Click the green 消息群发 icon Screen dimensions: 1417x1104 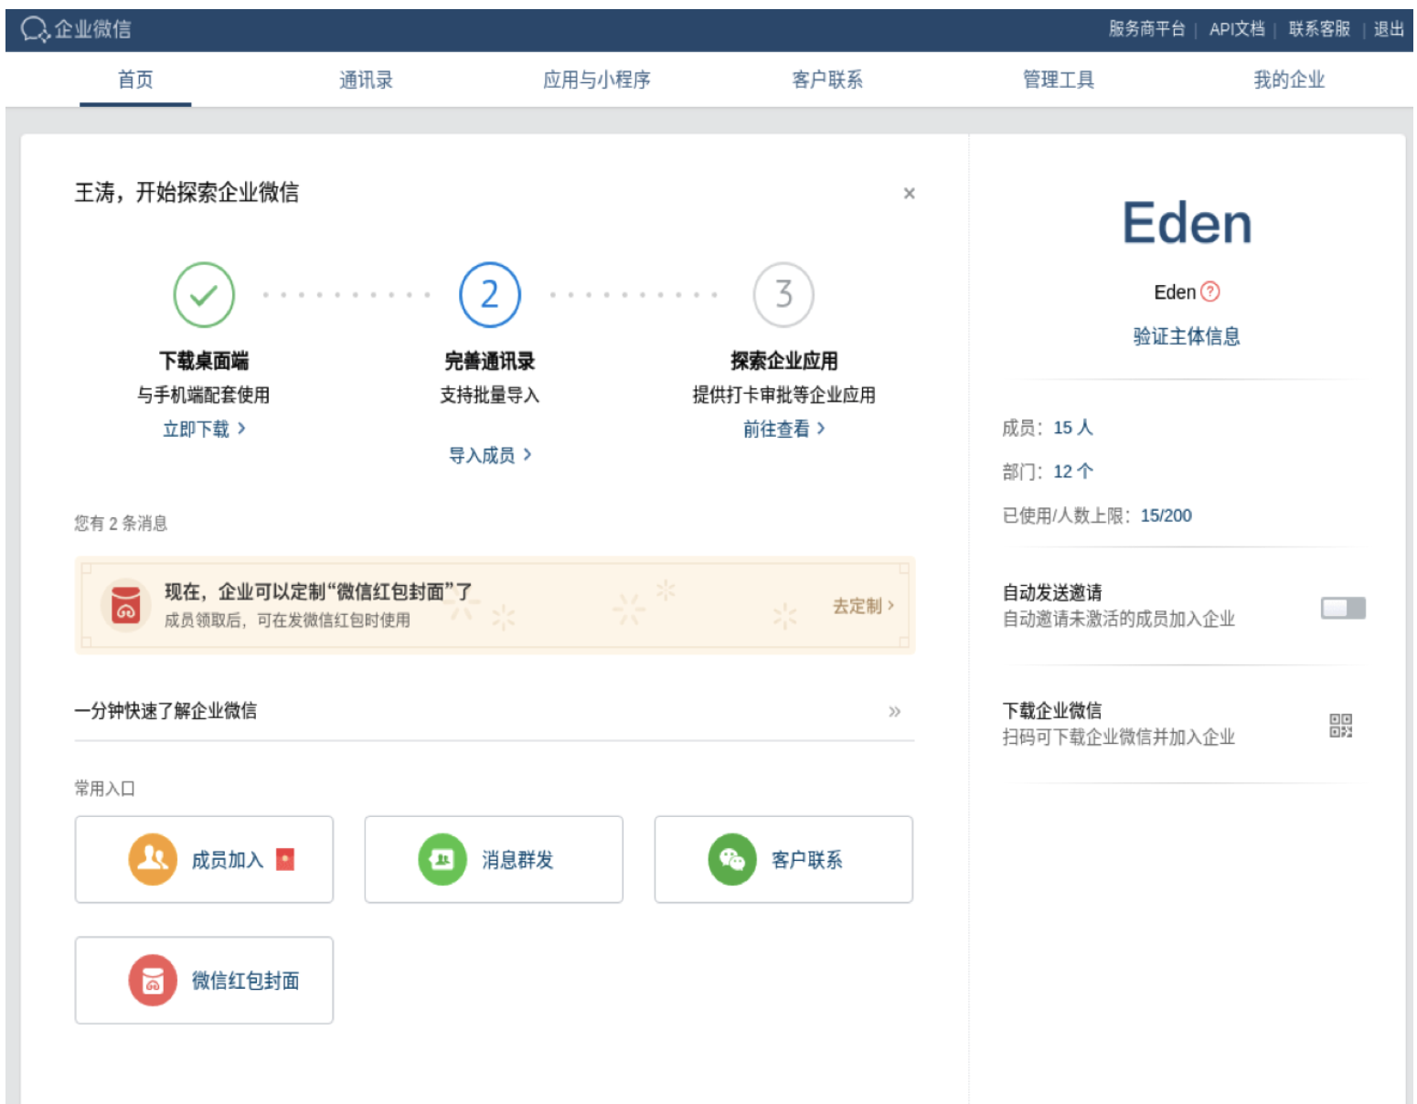(442, 859)
